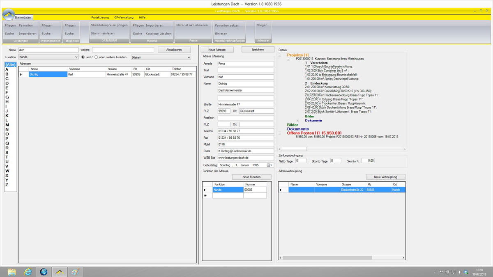Image resolution: width=493 pixels, height=277 pixels.
Task: Expand the Dokumente node under the project
Action: [x=297, y=121]
